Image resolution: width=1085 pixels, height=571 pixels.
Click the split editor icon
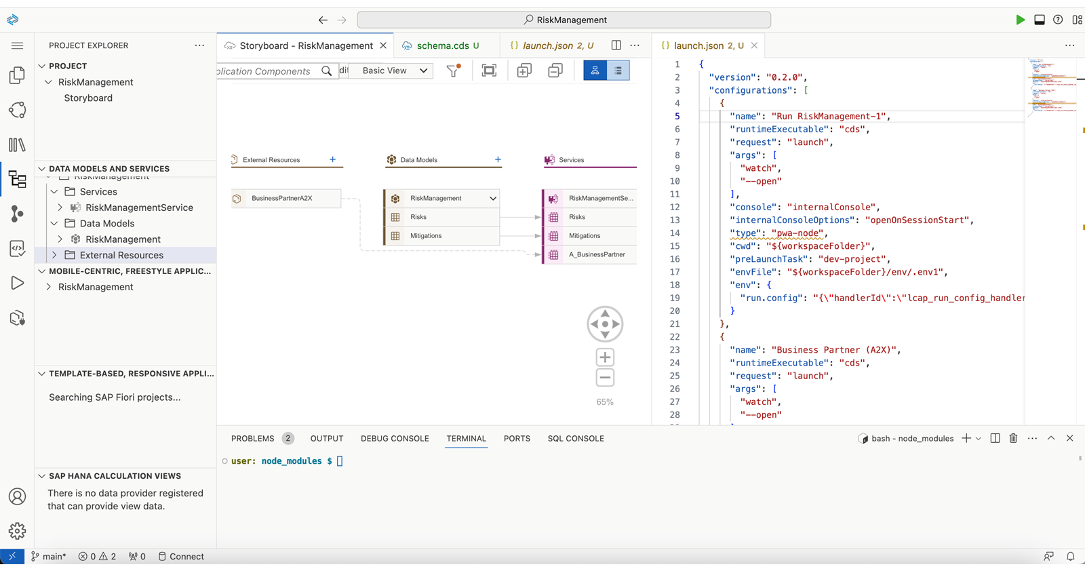point(616,45)
